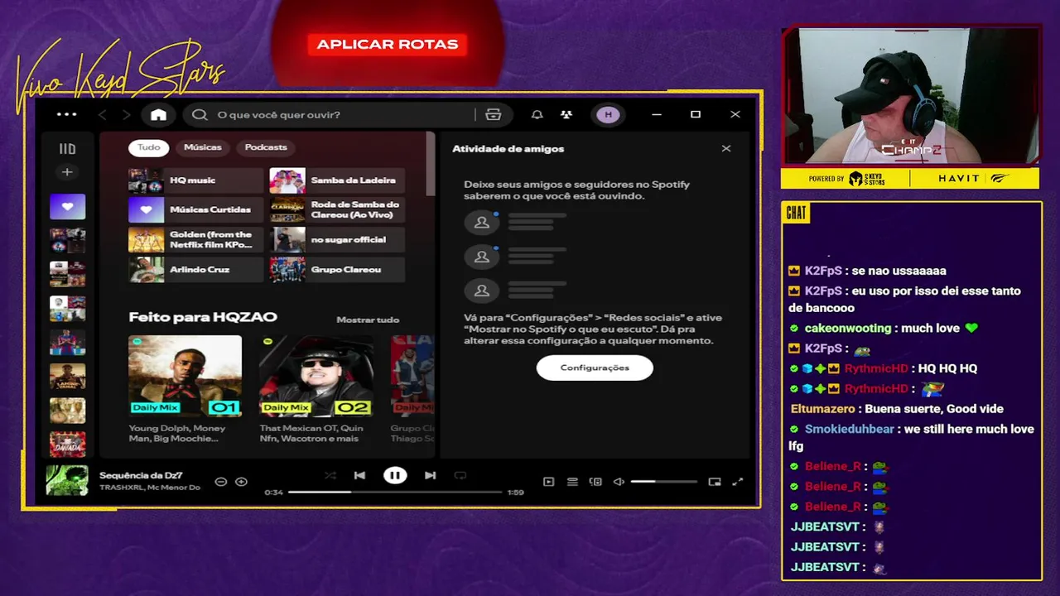Toggle the friend activity icon
1060x596 pixels.
566,115
